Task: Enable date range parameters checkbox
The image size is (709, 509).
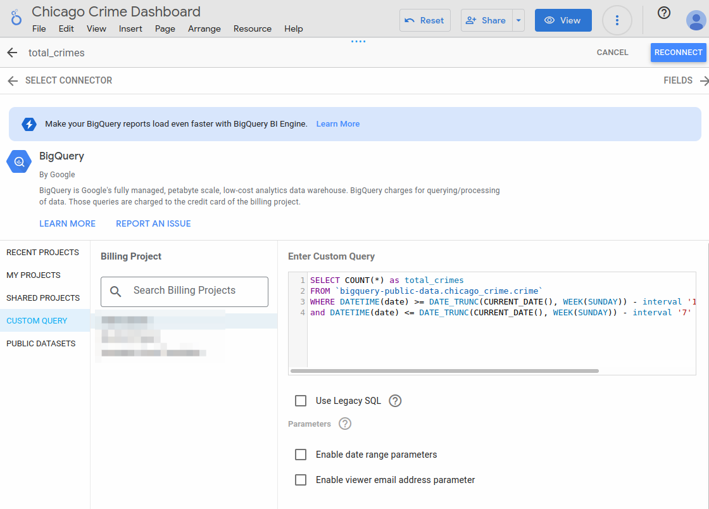Action: tap(301, 455)
